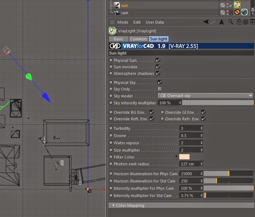
Task: Click the Sky intensity multiplier stepper arrows
Action: (x=180, y=103)
